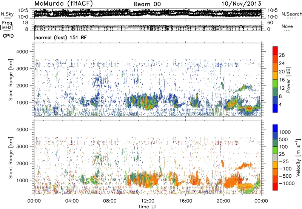This screenshot has width=302, height=209.
Task: Click the power colorbar's blue bottom segment
Action: pyautogui.click(x=275, y=108)
